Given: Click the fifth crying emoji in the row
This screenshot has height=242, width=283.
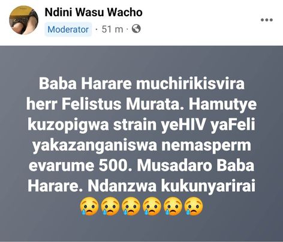Looking at the screenshot, I should [x=173, y=206].
